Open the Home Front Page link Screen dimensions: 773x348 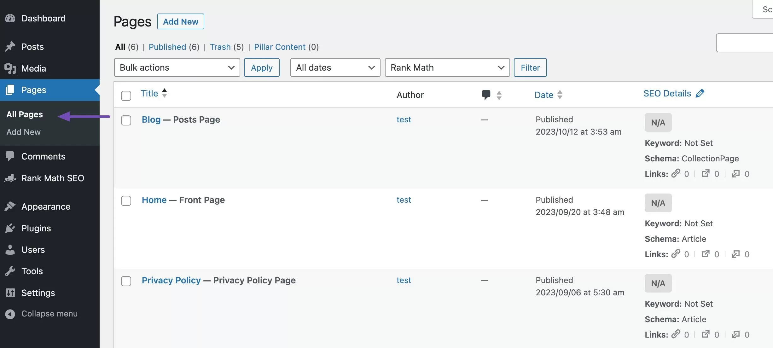(x=154, y=199)
